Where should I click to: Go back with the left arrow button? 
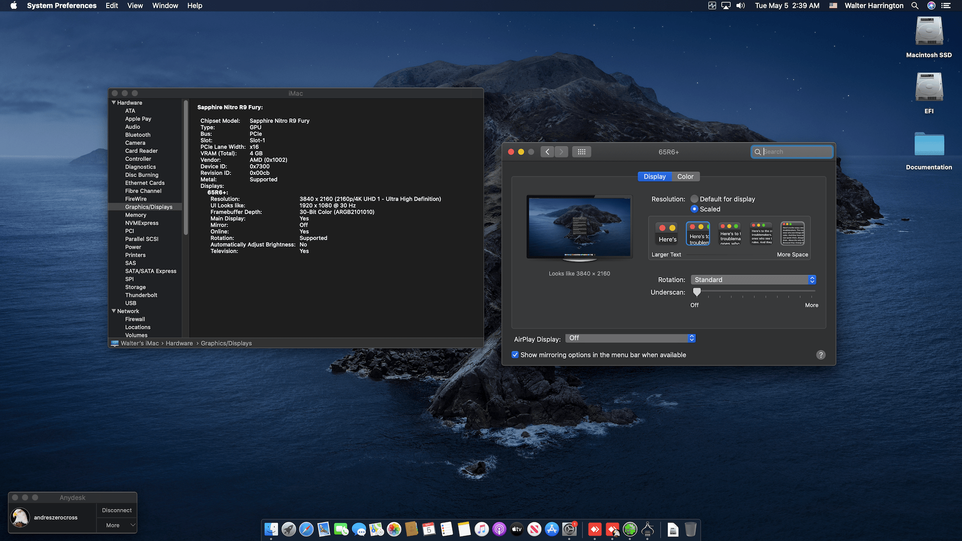click(547, 152)
